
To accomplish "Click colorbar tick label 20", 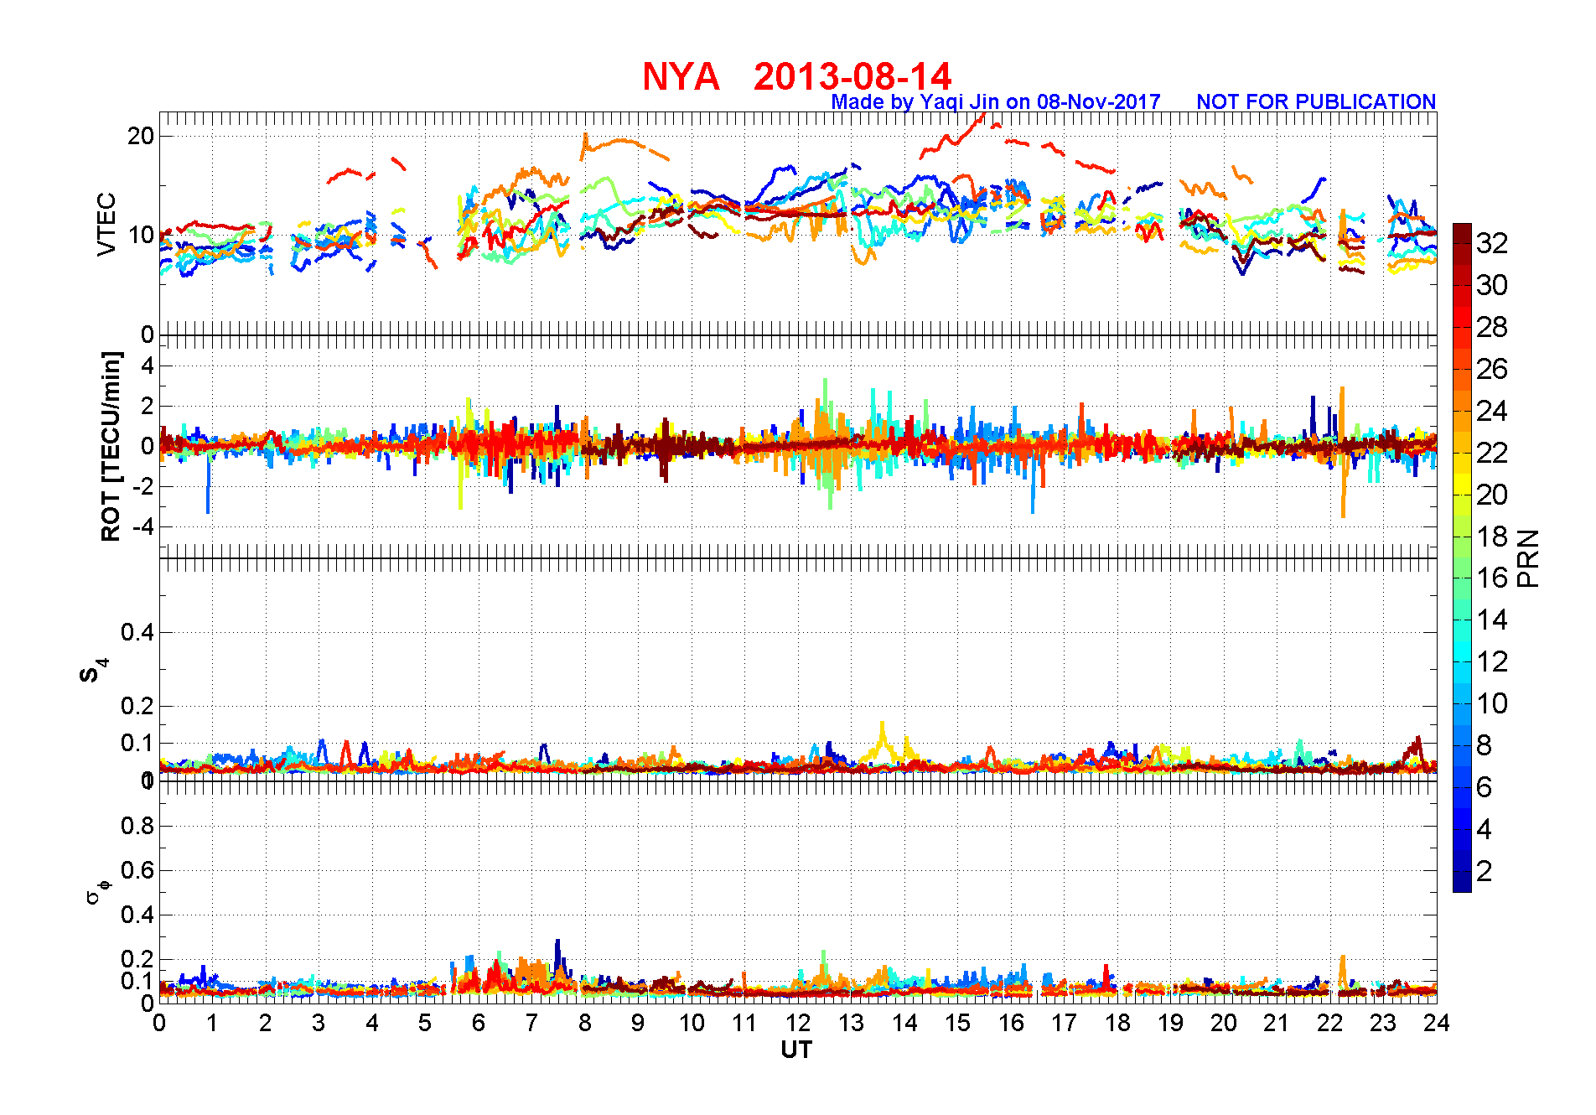I will point(1492,495).
